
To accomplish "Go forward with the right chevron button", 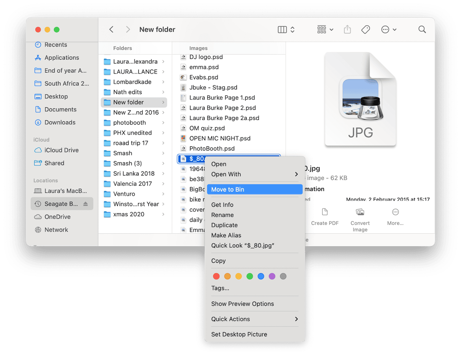I will point(128,29).
